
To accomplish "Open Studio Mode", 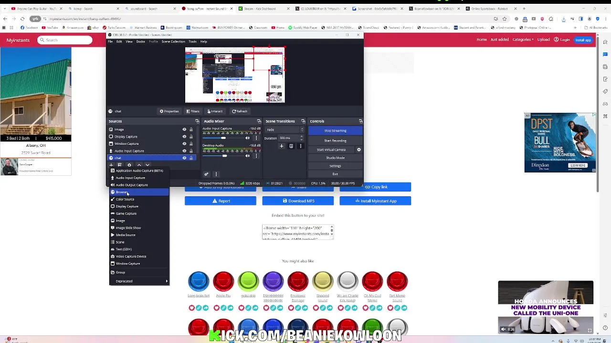I will point(335,158).
